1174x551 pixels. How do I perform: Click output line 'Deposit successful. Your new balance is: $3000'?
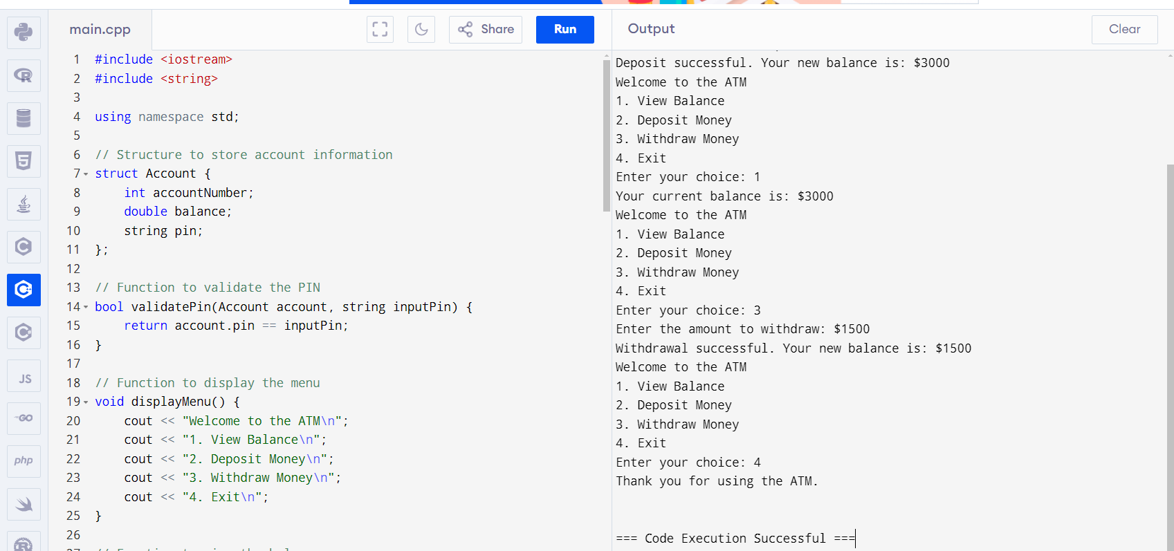(x=782, y=63)
